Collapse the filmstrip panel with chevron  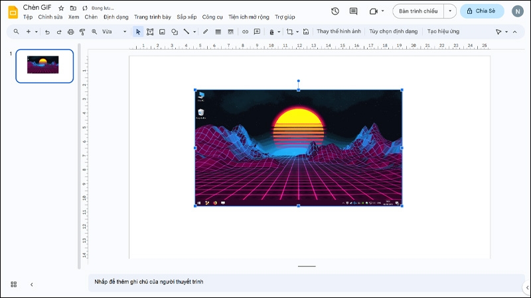(31, 285)
